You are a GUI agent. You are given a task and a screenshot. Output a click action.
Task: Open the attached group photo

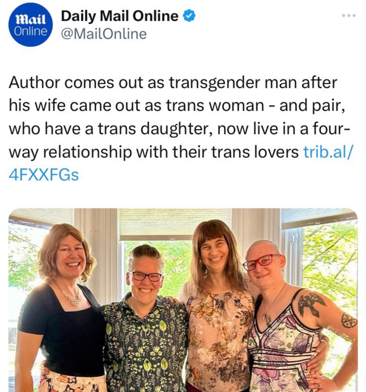point(183,300)
